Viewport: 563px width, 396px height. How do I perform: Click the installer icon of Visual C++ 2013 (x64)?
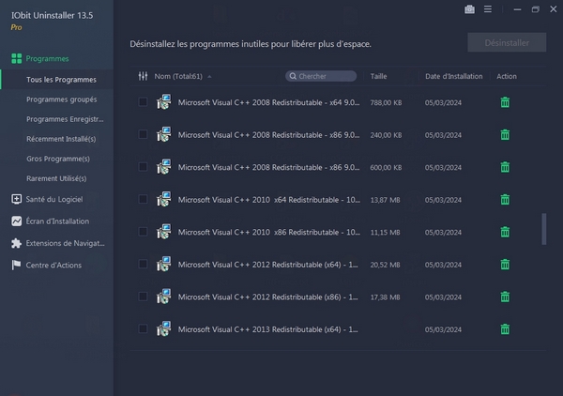point(164,328)
